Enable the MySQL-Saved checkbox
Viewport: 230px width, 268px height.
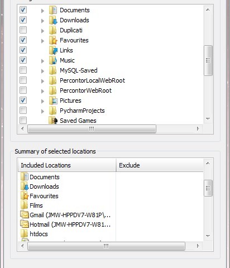[x=23, y=70]
